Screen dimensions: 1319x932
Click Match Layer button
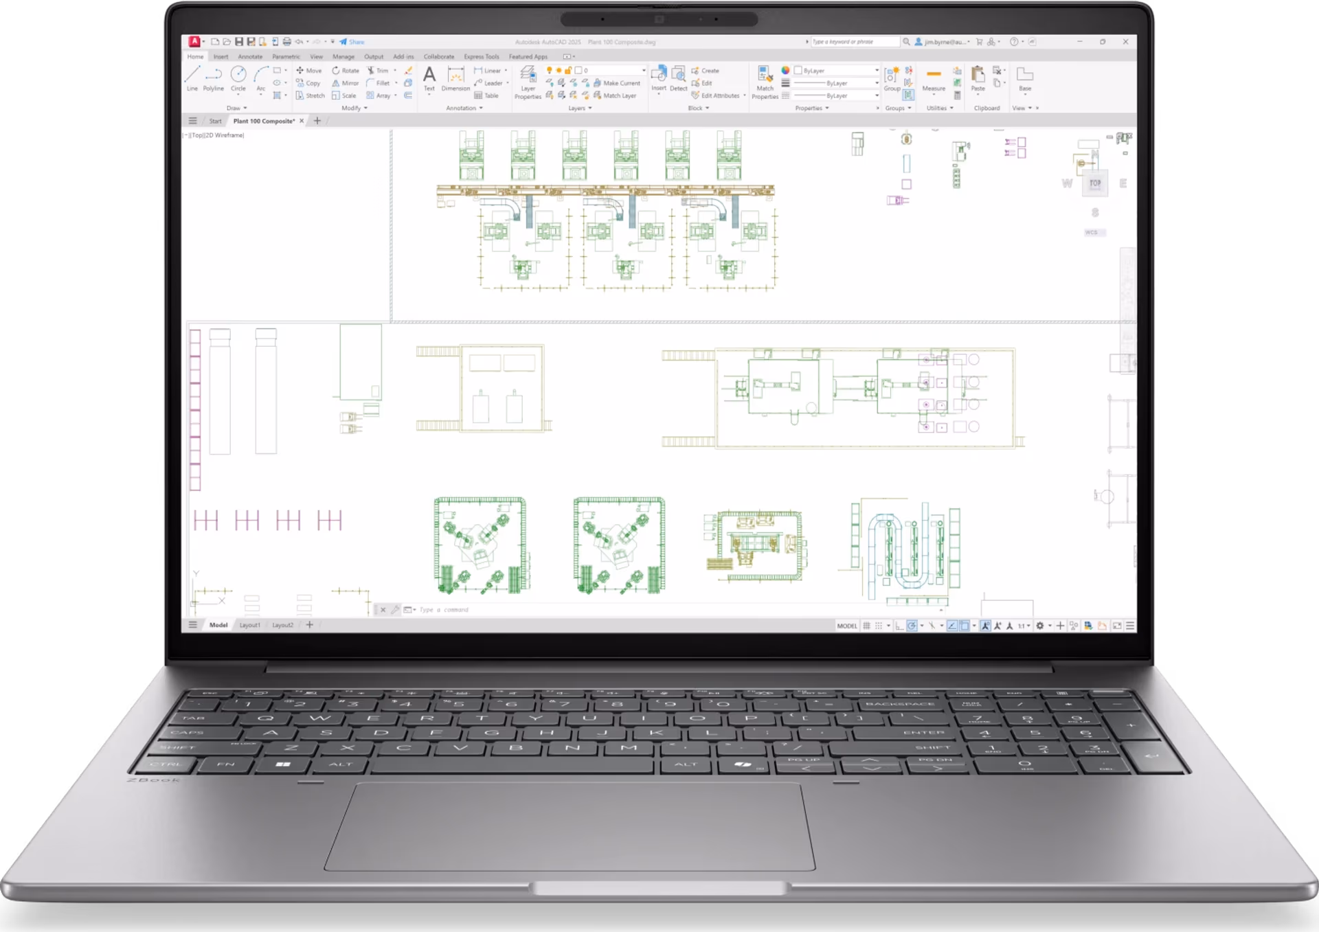(615, 95)
